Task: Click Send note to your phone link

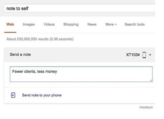Action: (42, 95)
